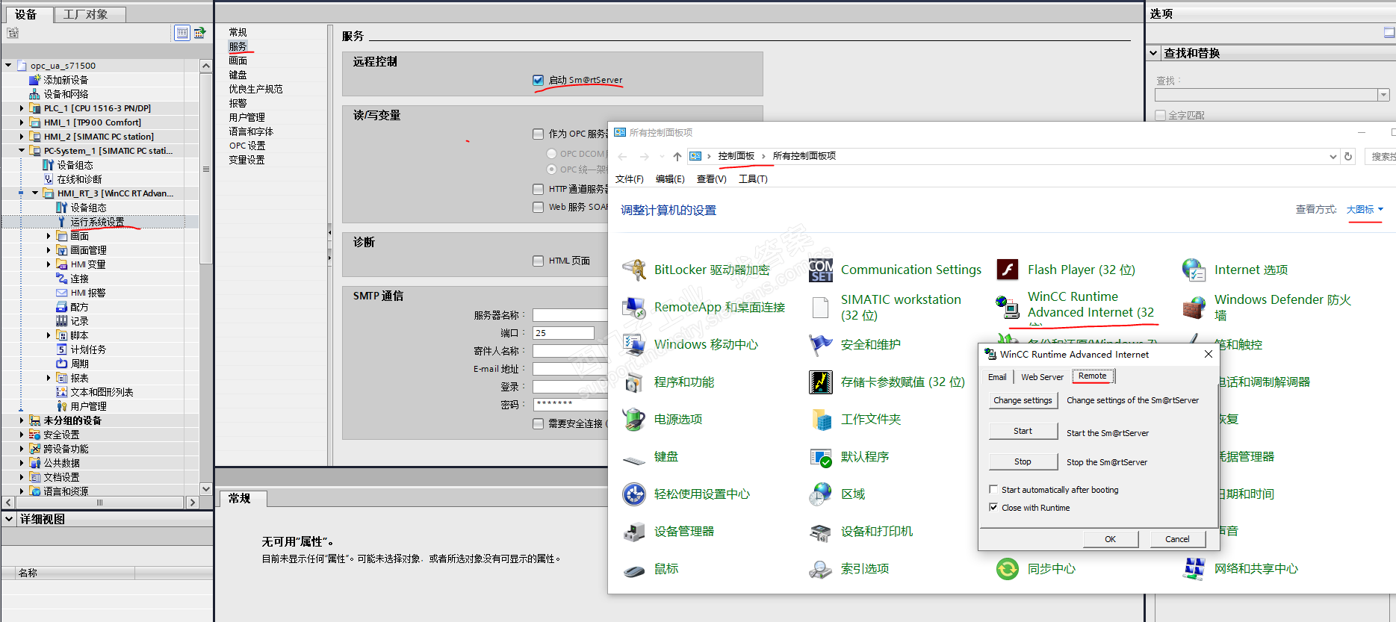Collapse PC-System_1 tree node
The width and height of the screenshot is (1396, 622).
(x=22, y=151)
